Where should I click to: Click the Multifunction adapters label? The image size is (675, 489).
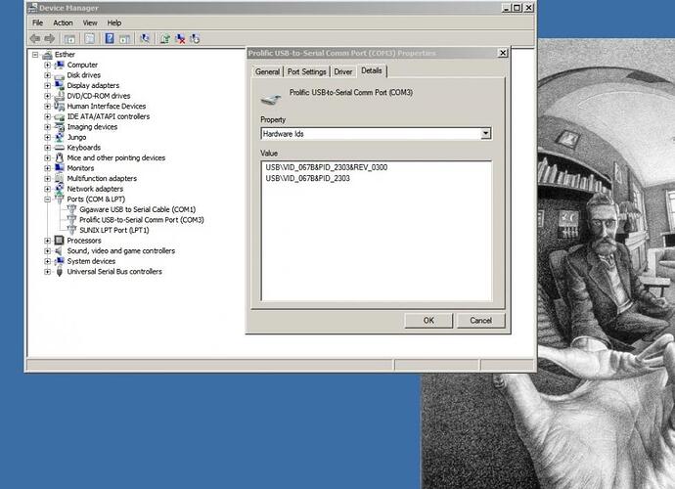(102, 179)
